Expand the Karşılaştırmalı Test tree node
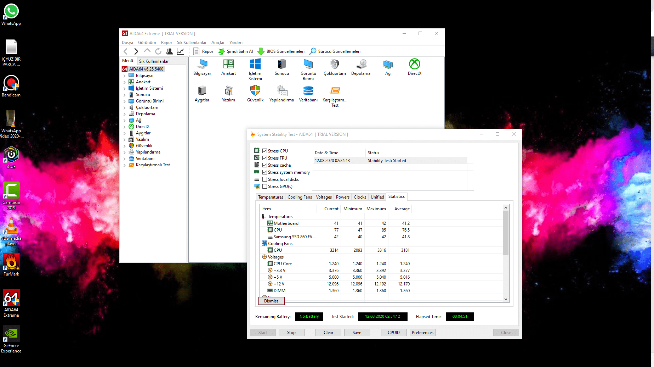654x367 pixels. pos(124,165)
